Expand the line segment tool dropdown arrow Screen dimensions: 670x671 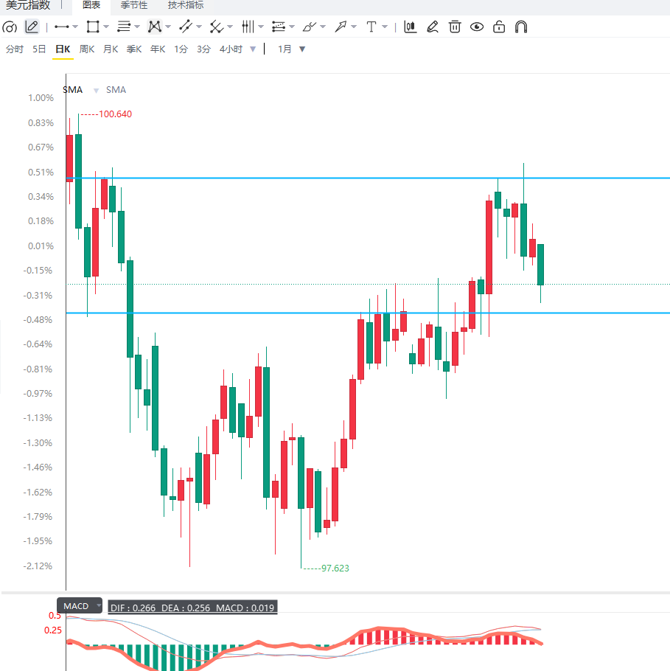[x=75, y=27]
